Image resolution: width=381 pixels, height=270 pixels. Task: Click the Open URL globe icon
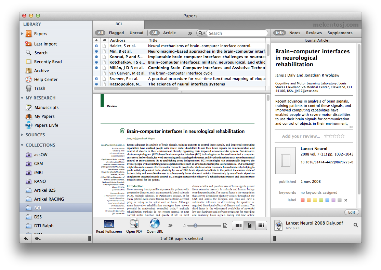tap(155, 224)
